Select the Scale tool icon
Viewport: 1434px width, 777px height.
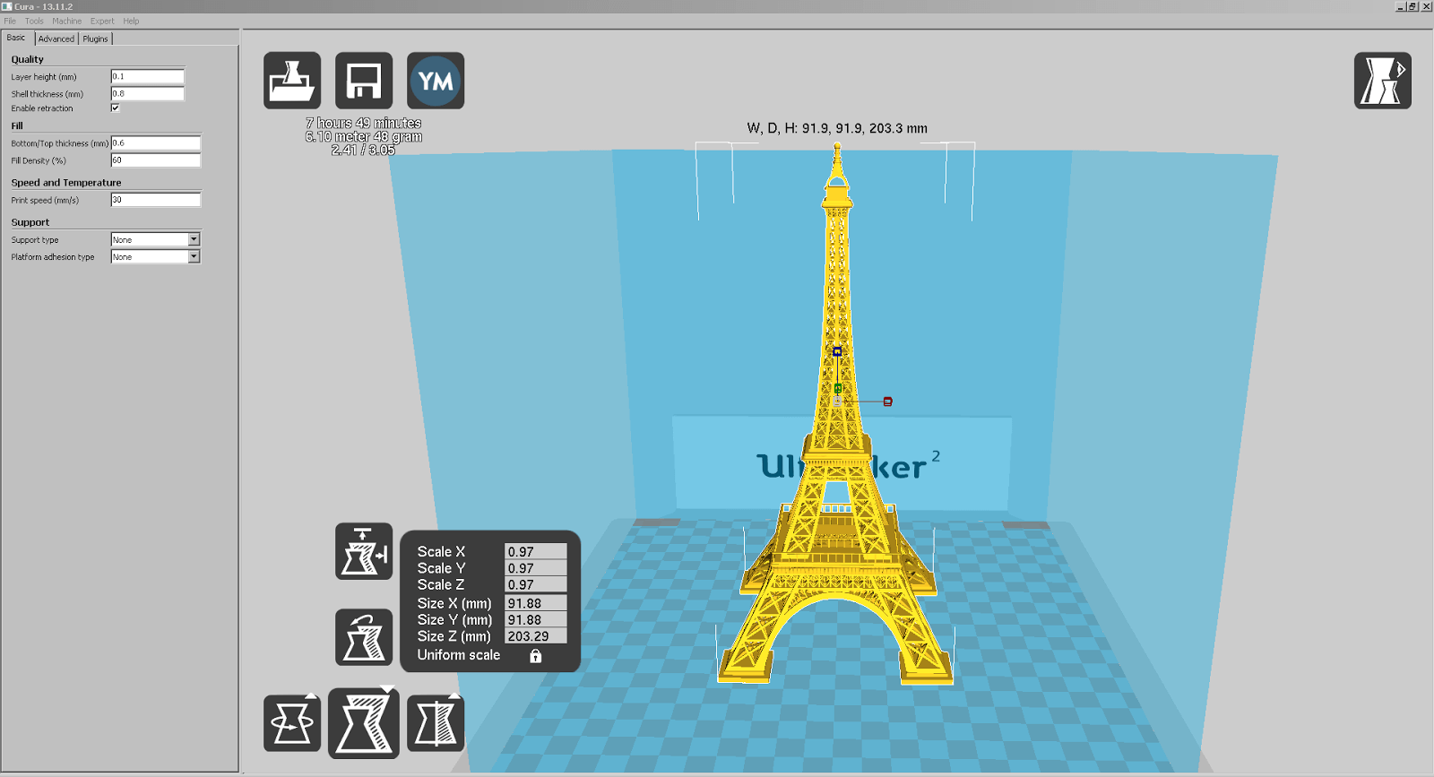tap(364, 722)
